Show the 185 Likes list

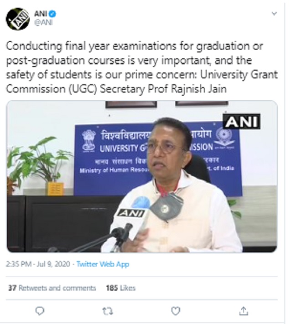[120, 288]
